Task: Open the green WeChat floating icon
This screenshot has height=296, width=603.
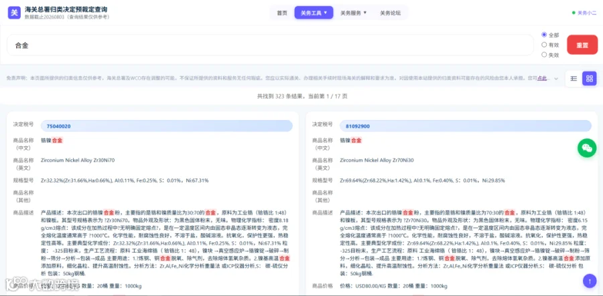Action: 587,148
